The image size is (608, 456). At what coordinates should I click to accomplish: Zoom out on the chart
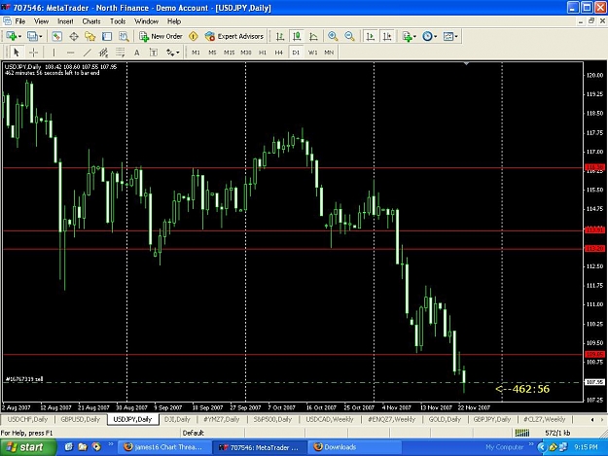[x=349, y=36]
